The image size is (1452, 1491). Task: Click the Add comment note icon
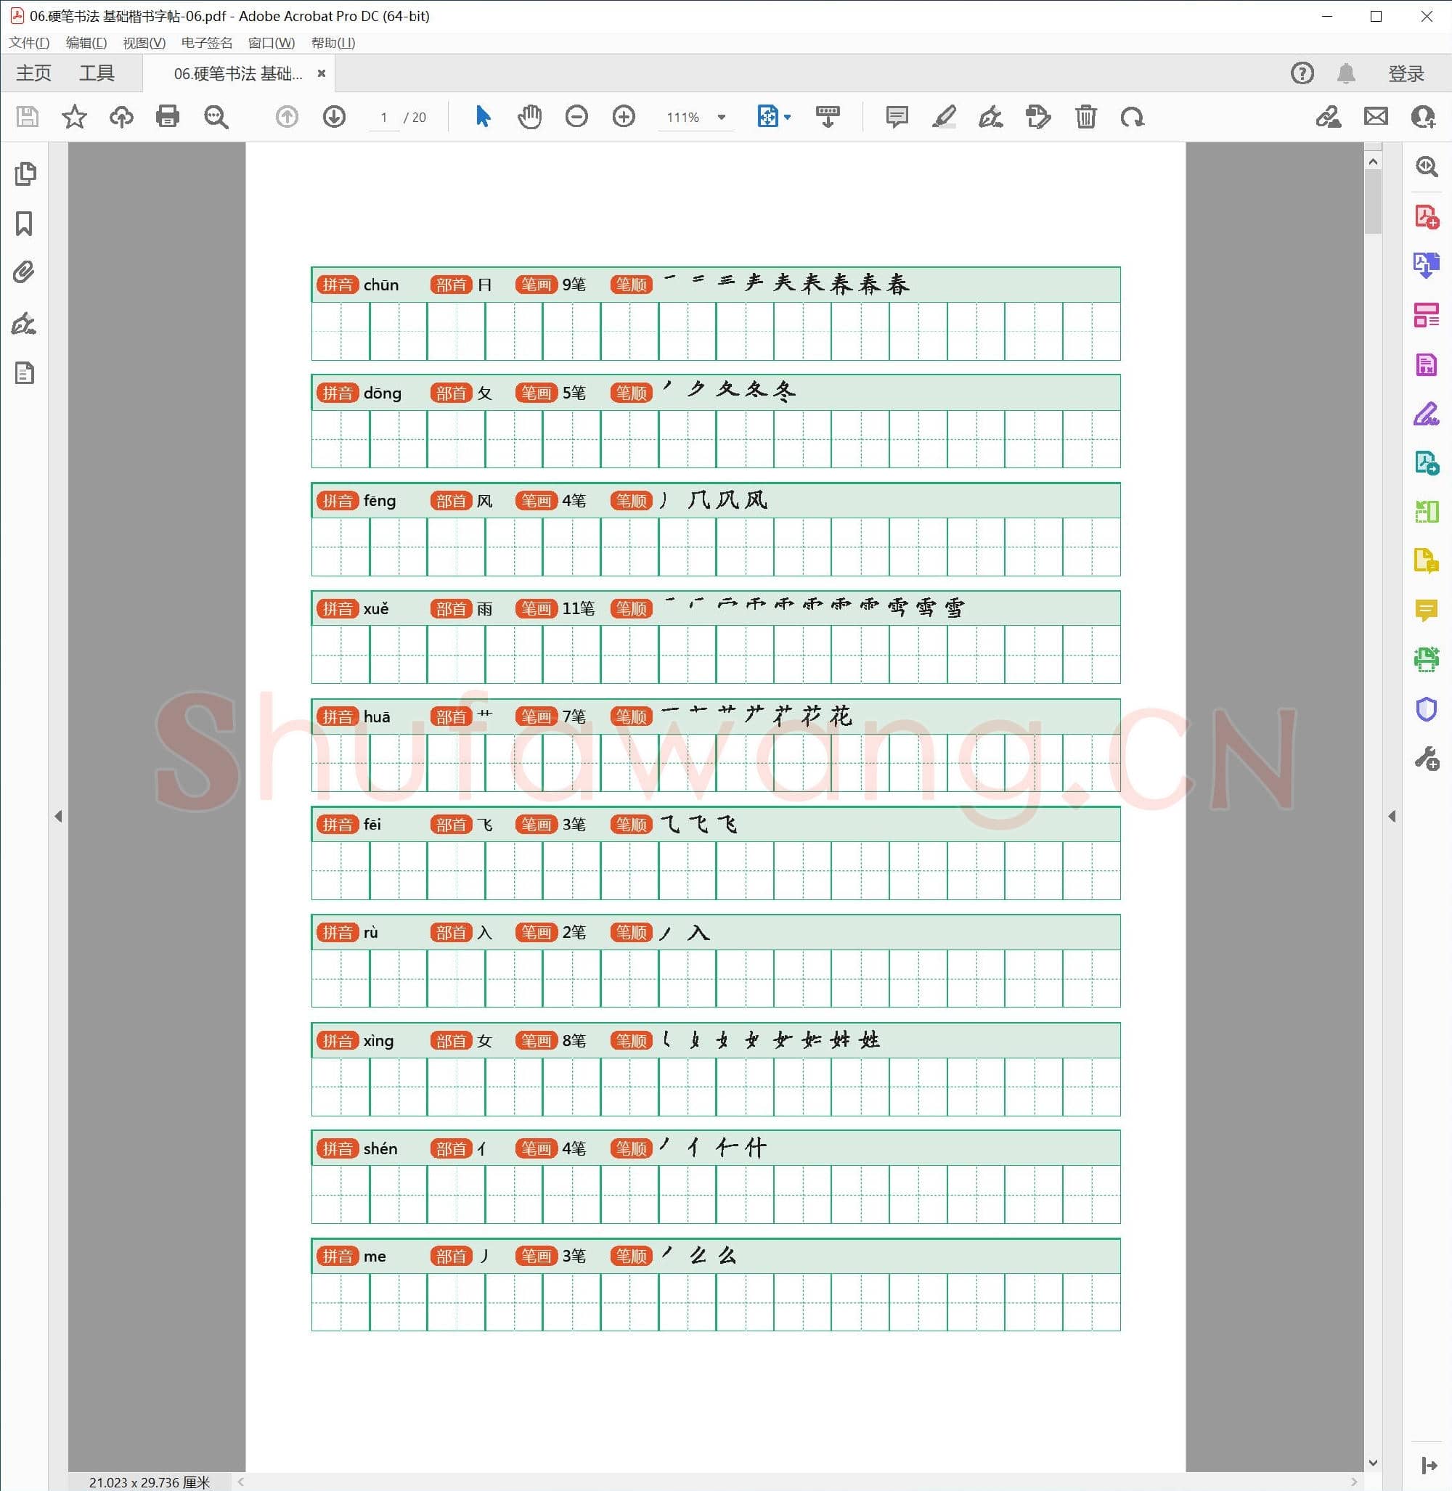coord(897,117)
